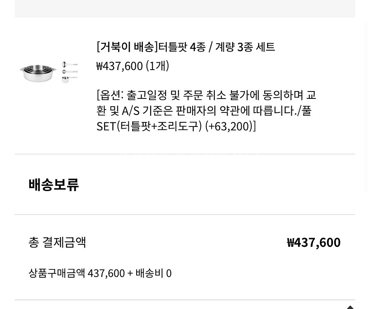Click the A/S 기준 terms line
The height and width of the screenshot is (309, 370).
coord(156,111)
